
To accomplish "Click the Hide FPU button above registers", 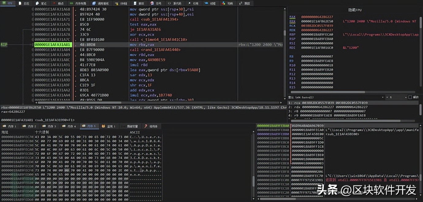I will pyautogui.click(x=355, y=10).
